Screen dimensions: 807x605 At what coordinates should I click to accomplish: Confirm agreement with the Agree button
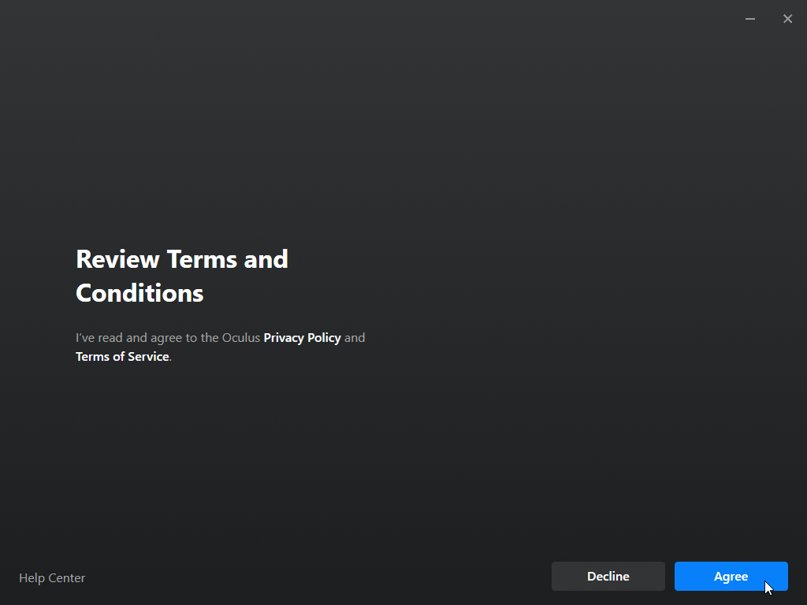731,577
